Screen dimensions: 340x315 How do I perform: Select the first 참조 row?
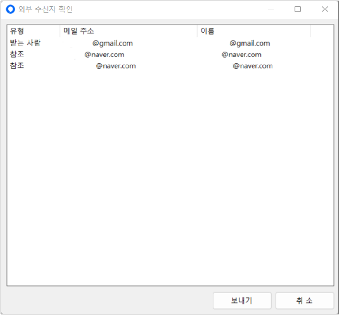coord(17,55)
